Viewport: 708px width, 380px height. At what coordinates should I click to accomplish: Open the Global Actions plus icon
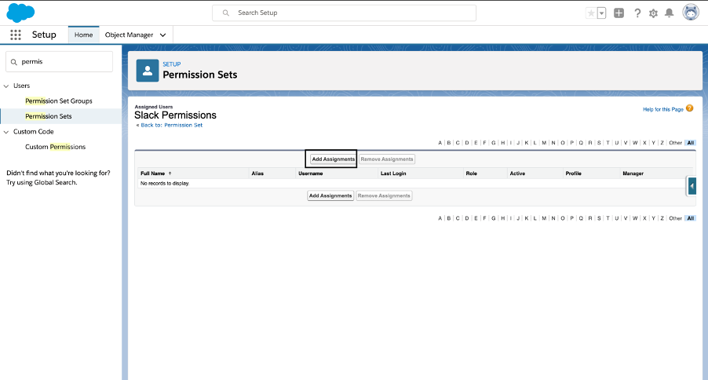(x=619, y=13)
